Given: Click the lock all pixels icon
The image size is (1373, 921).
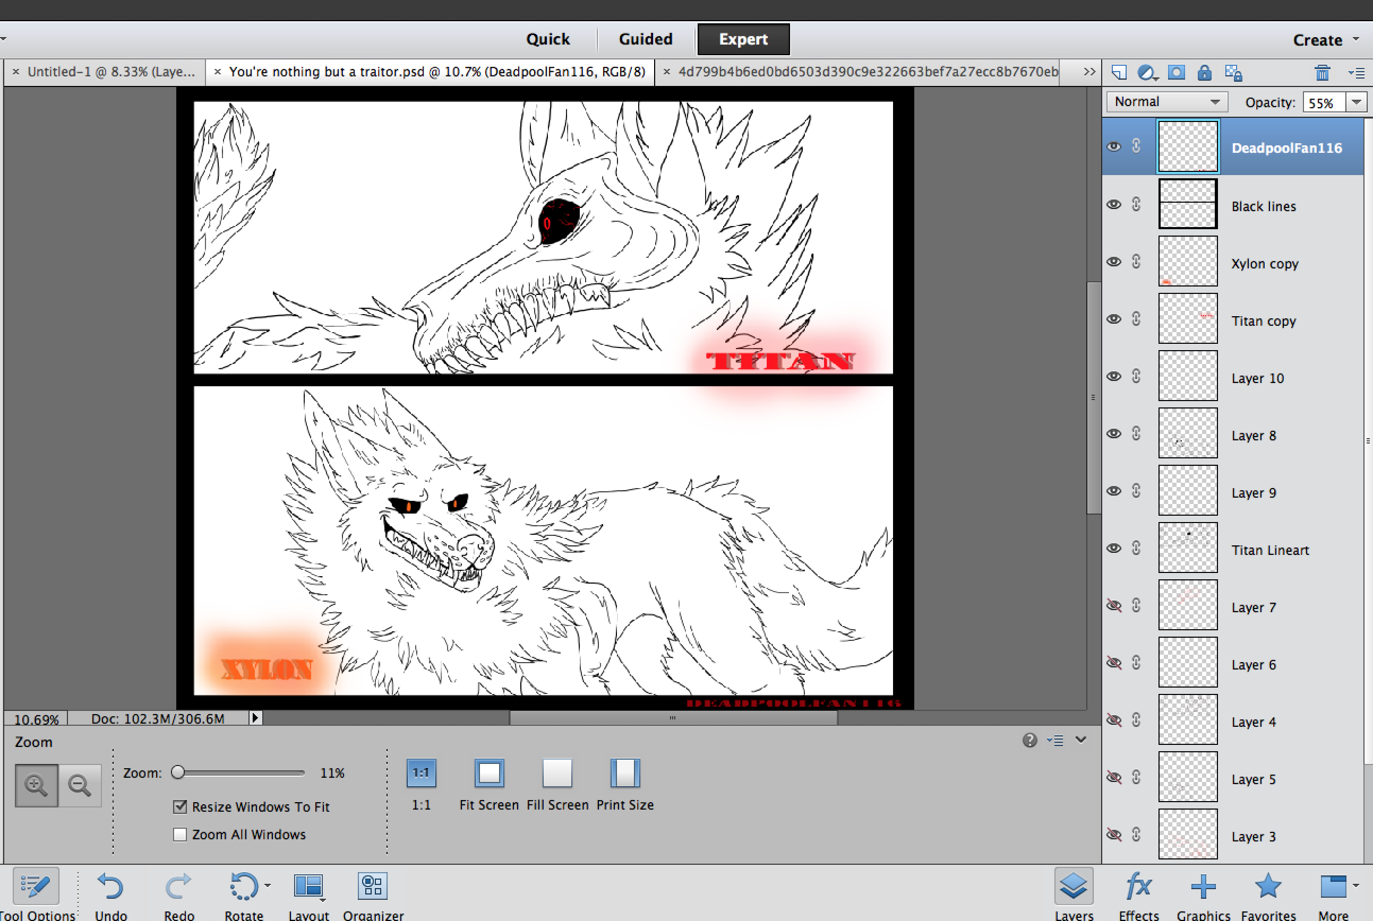Looking at the screenshot, I should pos(1204,72).
